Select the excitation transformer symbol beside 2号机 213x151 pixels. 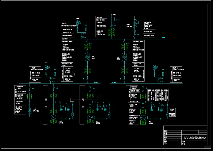tap(109, 114)
